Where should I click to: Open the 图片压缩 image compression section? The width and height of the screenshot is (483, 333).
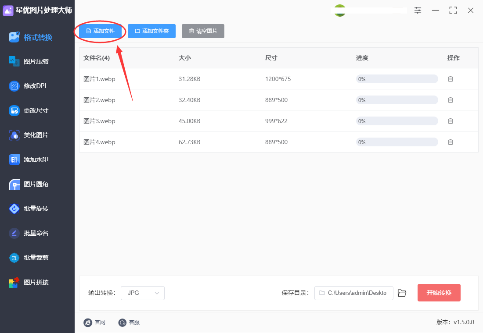29,61
